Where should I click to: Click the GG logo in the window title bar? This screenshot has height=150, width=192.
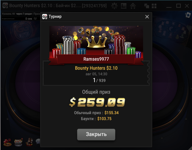click(x=5, y=6)
